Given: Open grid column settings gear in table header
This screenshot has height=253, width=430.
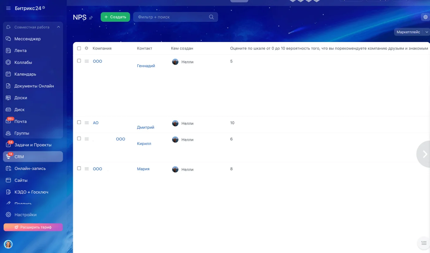Looking at the screenshot, I should 86,48.
